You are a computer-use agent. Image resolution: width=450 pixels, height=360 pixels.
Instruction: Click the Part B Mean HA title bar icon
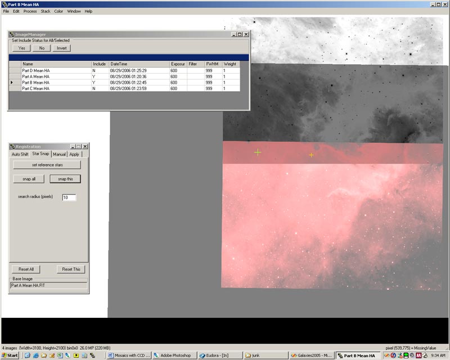click(x=4, y=4)
